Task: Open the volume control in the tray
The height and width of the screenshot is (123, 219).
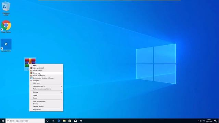Action: (x=204, y=121)
